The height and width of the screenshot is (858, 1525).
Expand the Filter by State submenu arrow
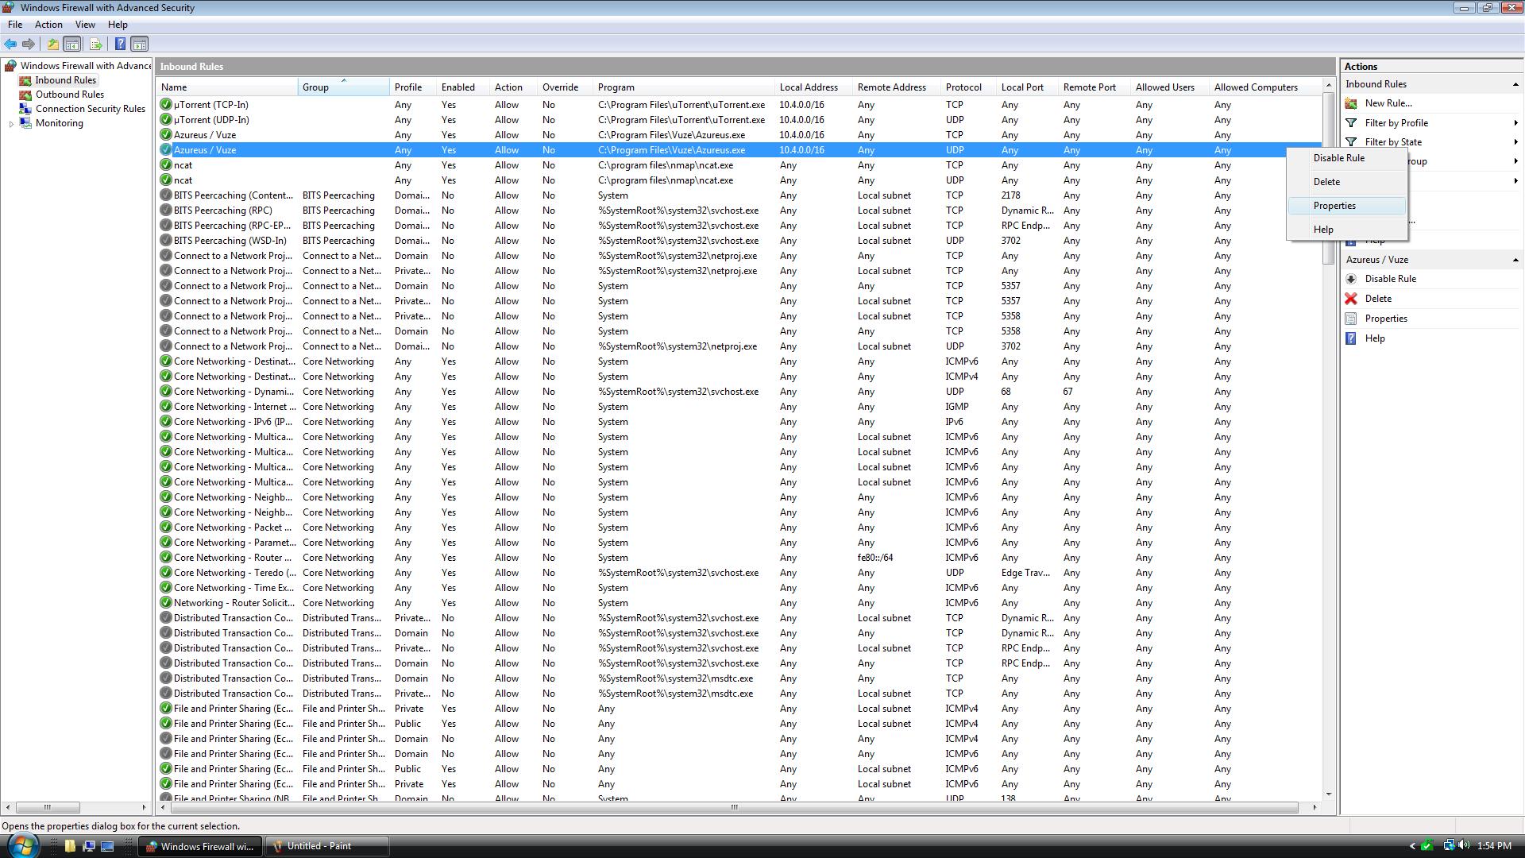tap(1515, 142)
